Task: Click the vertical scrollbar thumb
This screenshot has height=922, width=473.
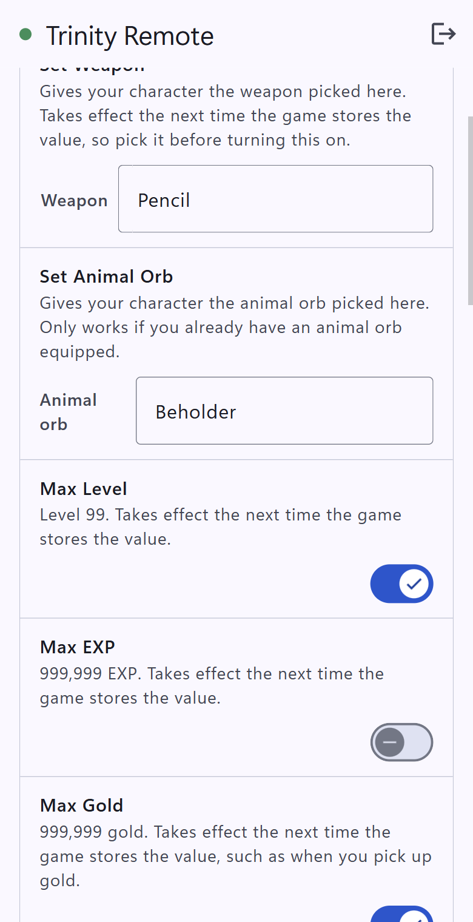Action: coord(470,210)
